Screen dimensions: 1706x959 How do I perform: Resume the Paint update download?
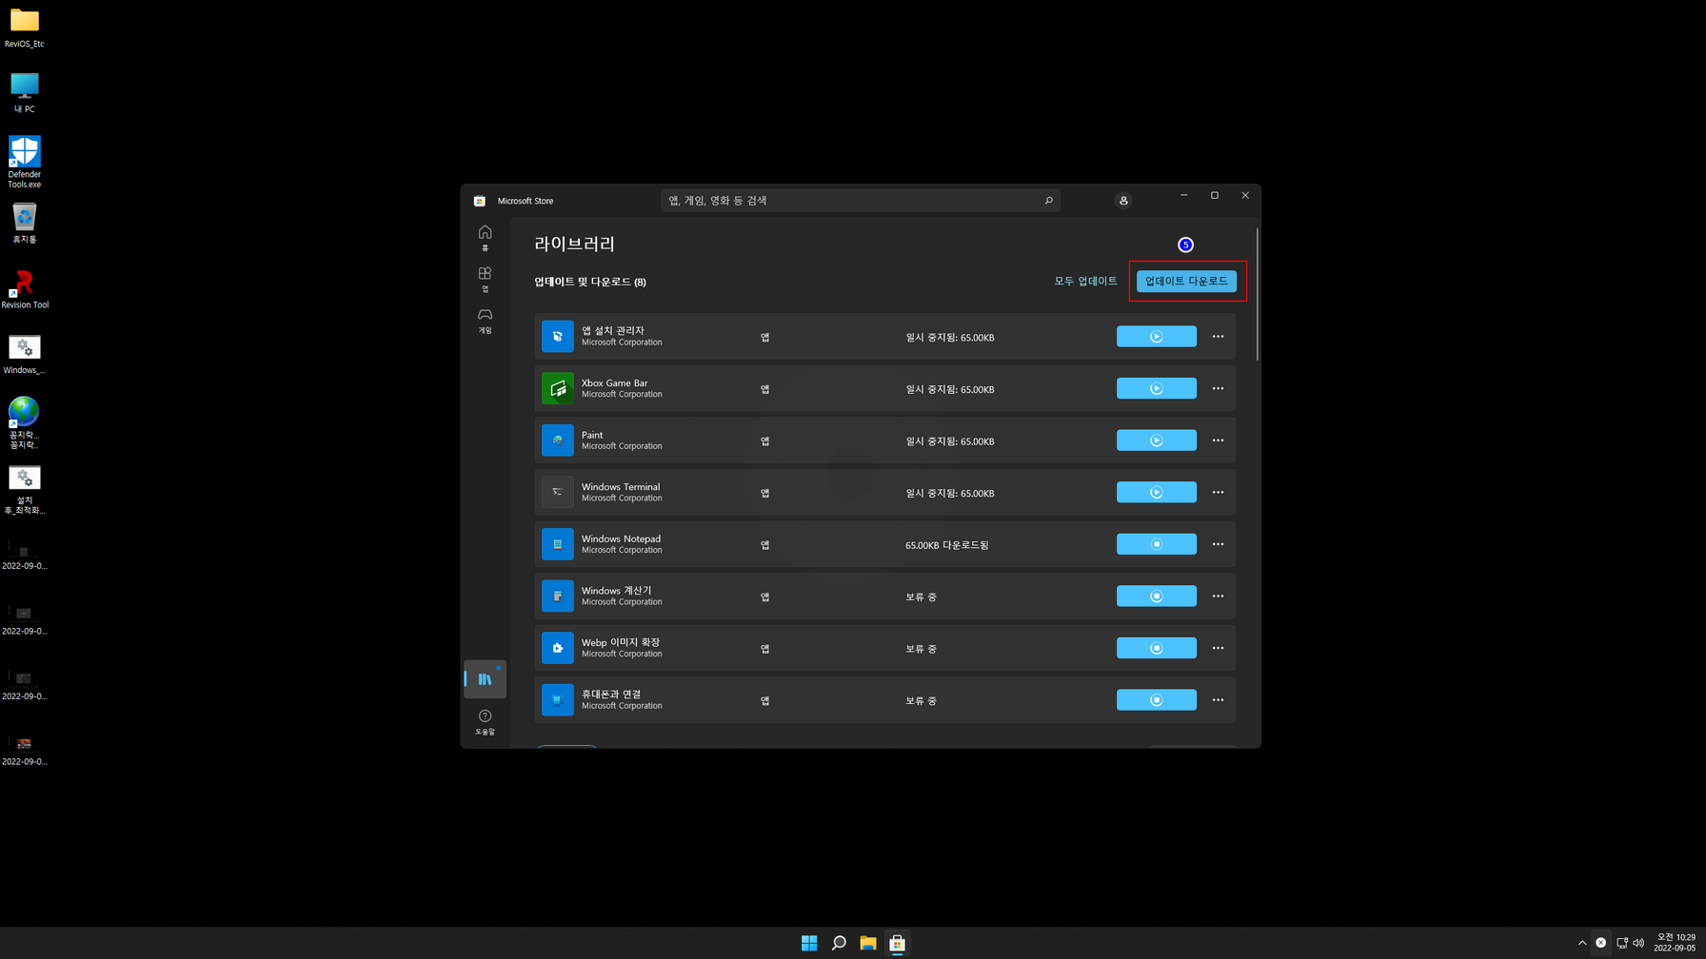1156,440
